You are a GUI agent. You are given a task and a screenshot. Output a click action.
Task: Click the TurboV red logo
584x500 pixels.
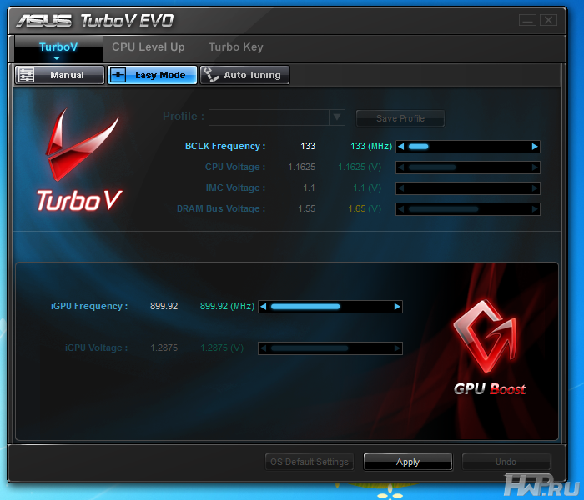coord(80,161)
